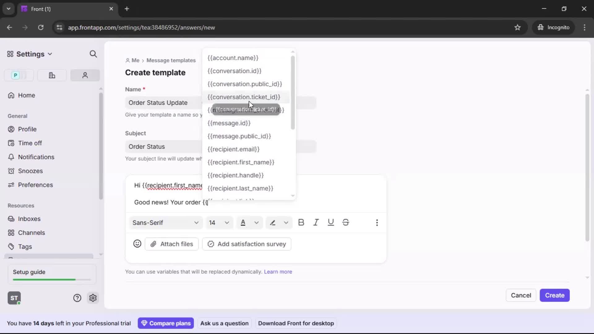The width and height of the screenshot is (594, 334).
Task: Expand the font size dropdown set to 14
Action: click(x=219, y=222)
